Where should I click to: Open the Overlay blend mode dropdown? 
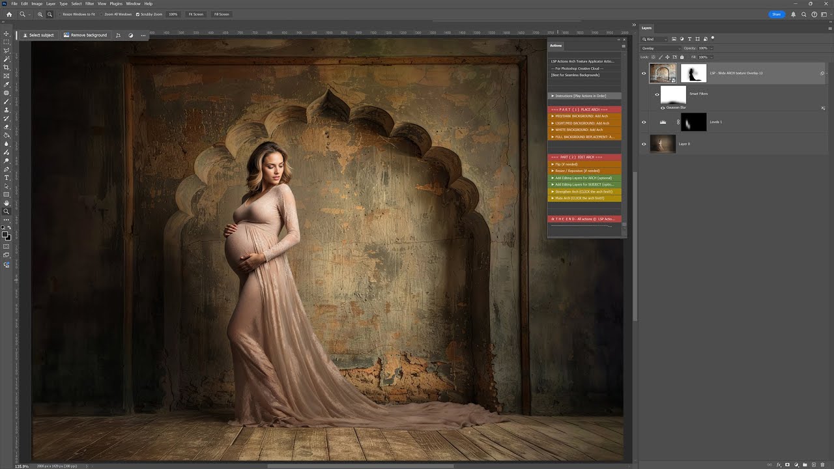661,48
